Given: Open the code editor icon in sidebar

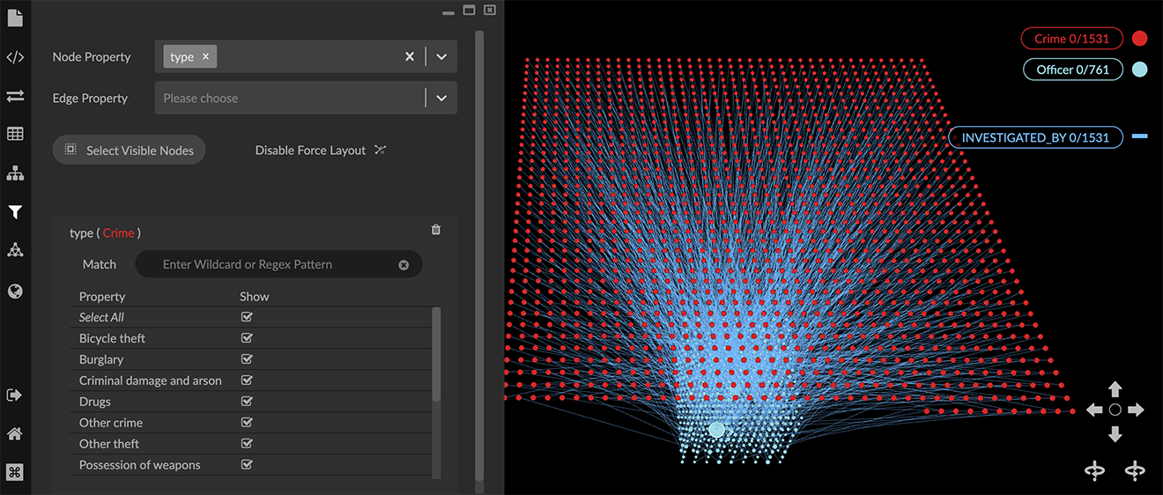Looking at the screenshot, I should point(15,58).
